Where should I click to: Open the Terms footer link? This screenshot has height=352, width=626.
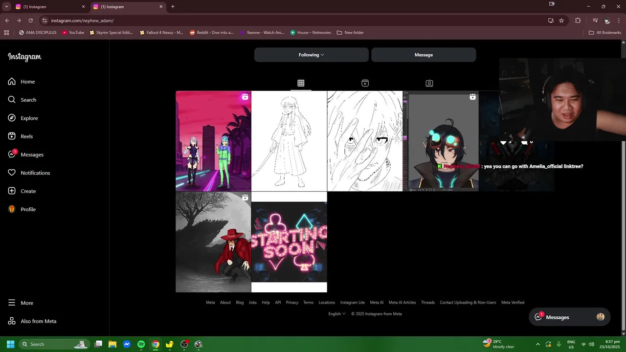point(308,302)
